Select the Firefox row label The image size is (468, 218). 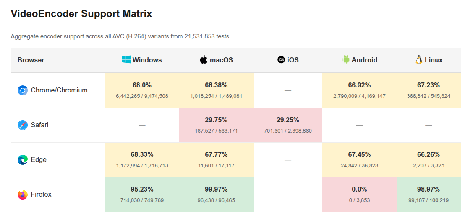[x=41, y=195]
